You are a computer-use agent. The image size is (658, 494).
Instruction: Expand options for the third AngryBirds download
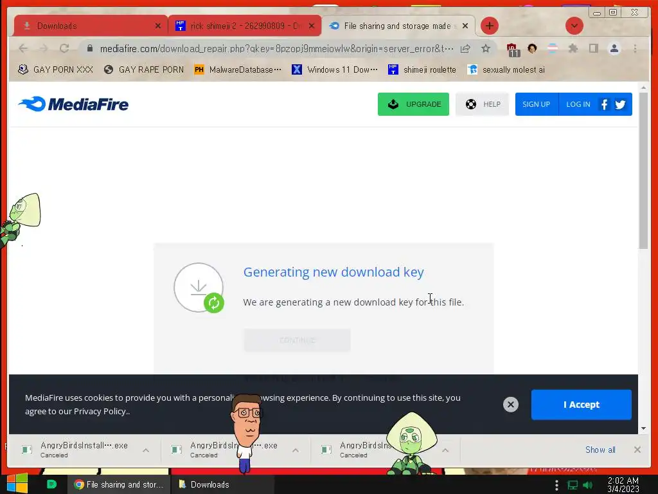click(x=445, y=450)
